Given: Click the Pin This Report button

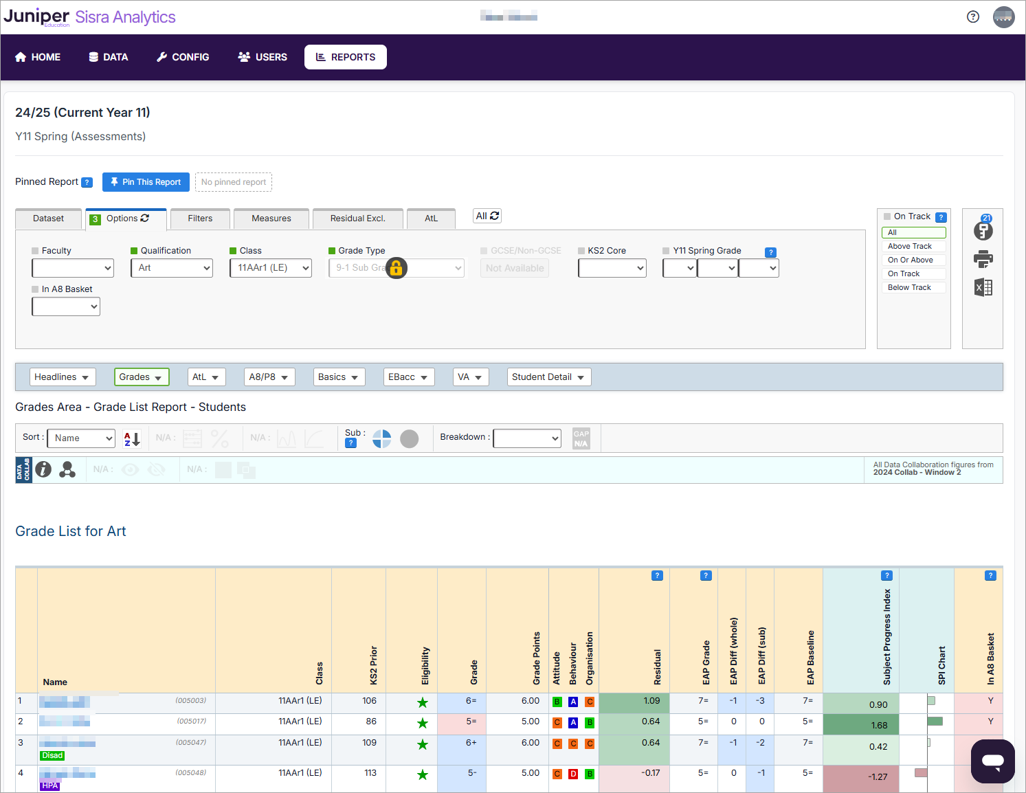Looking at the screenshot, I should 146,181.
